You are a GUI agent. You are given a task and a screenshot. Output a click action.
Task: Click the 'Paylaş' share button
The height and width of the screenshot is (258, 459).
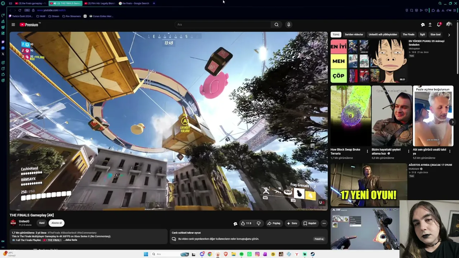click(x=274, y=223)
